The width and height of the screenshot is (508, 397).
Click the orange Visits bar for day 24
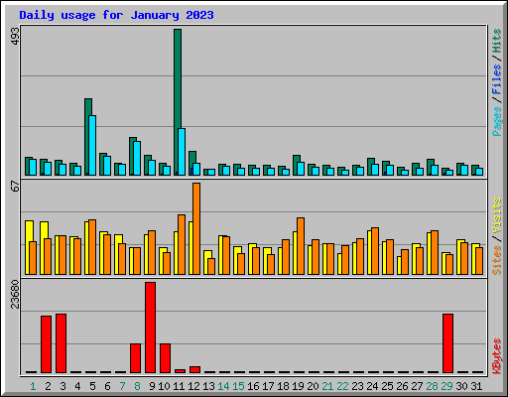(375, 251)
